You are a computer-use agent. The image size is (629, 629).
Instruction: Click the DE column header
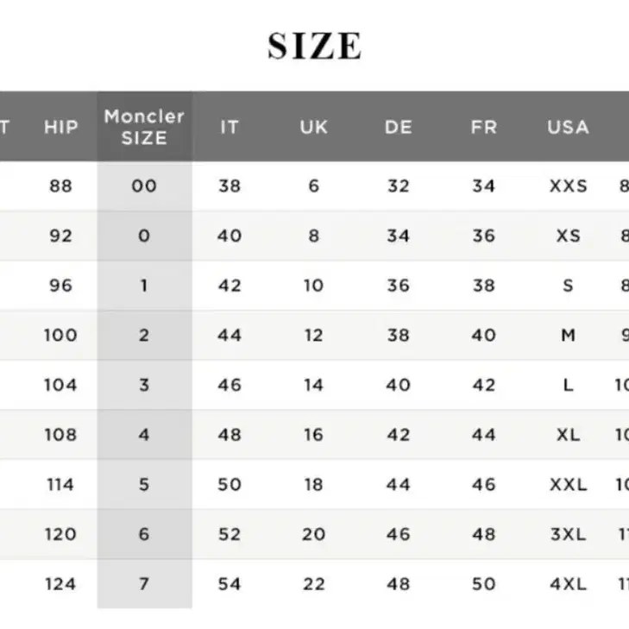click(x=399, y=127)
